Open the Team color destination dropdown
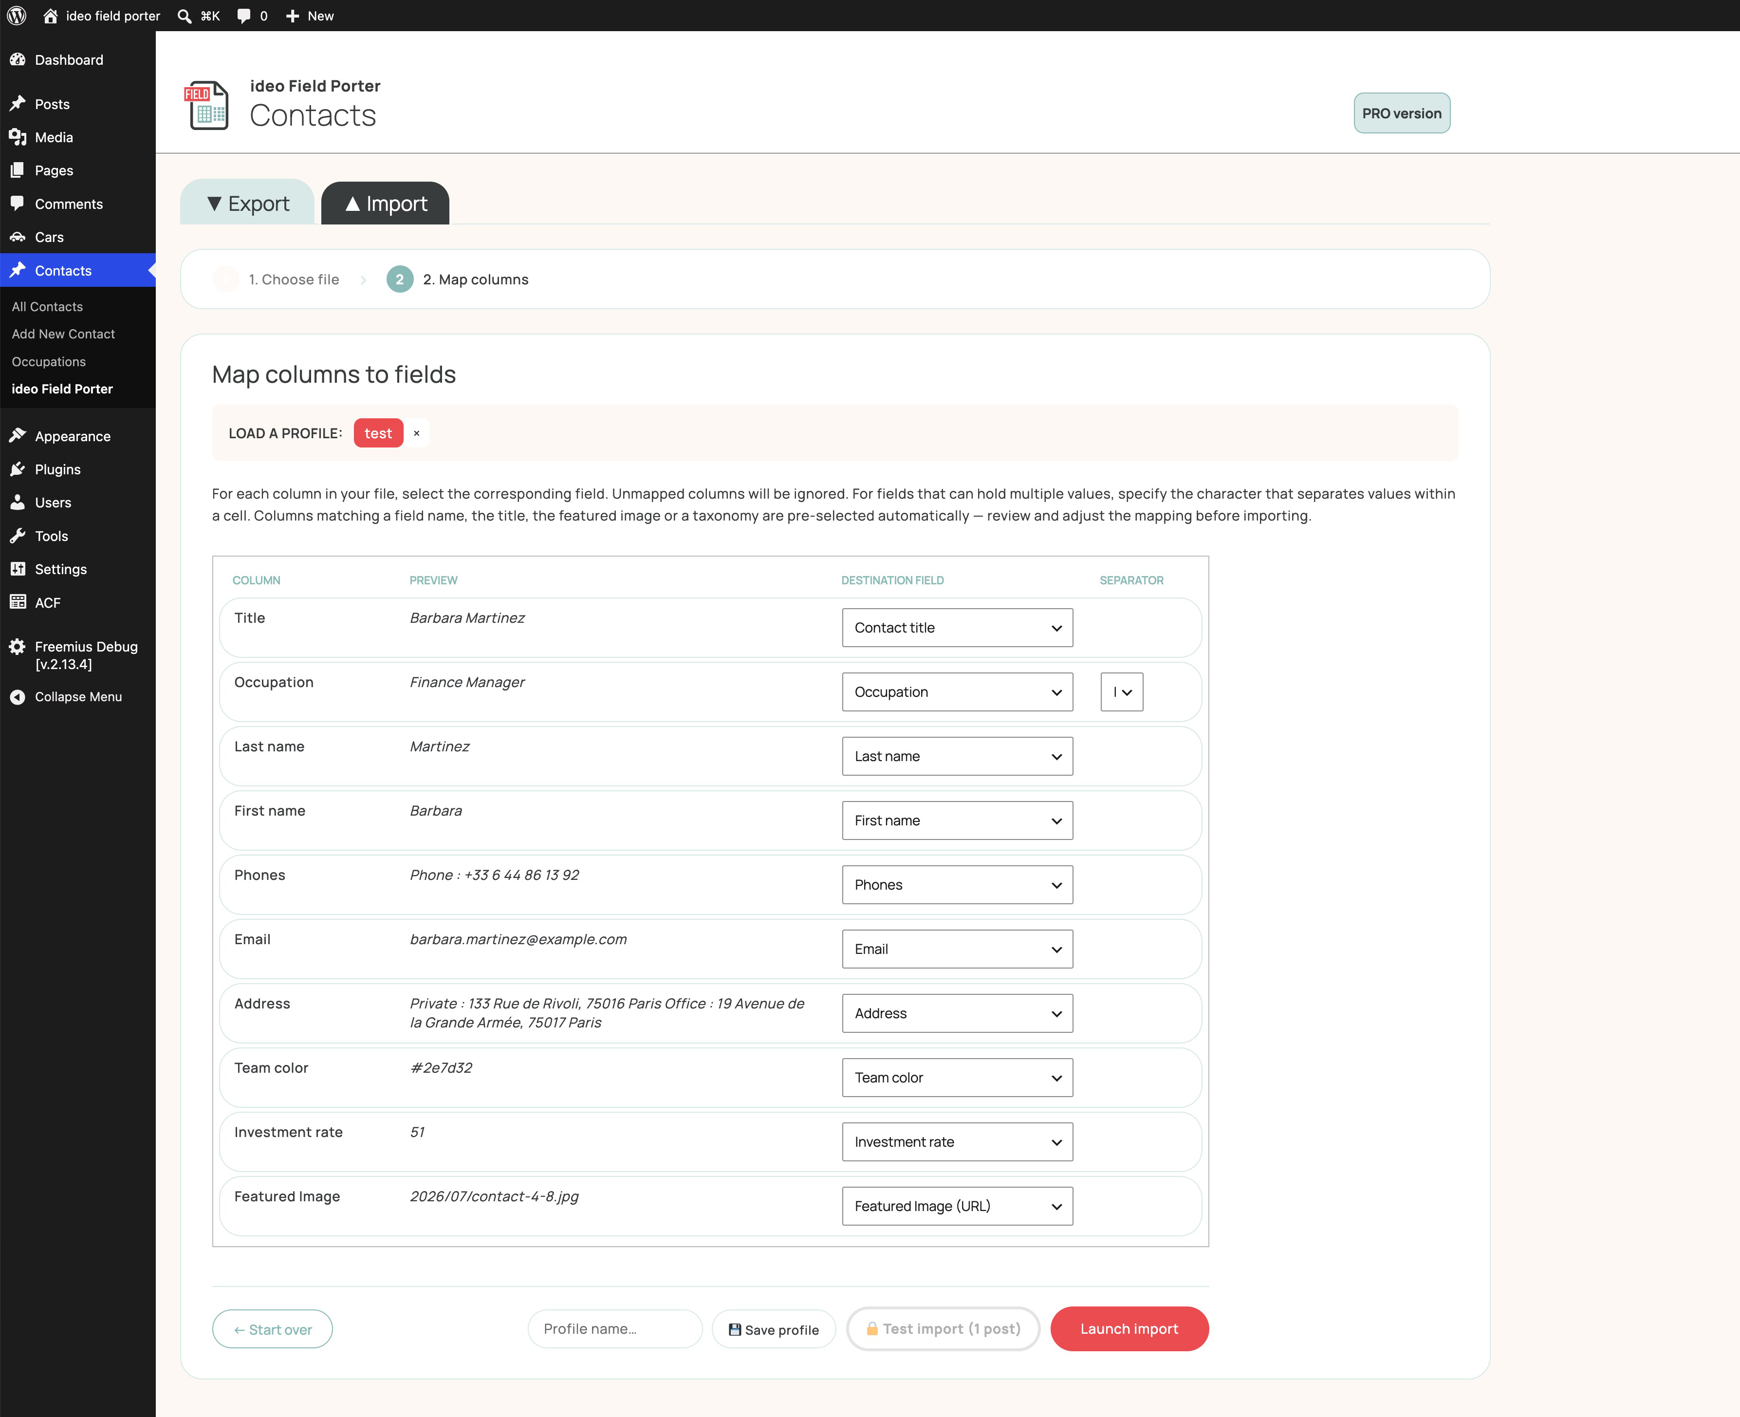Screen dimensions: 1740x1417 click(957, 1078)
